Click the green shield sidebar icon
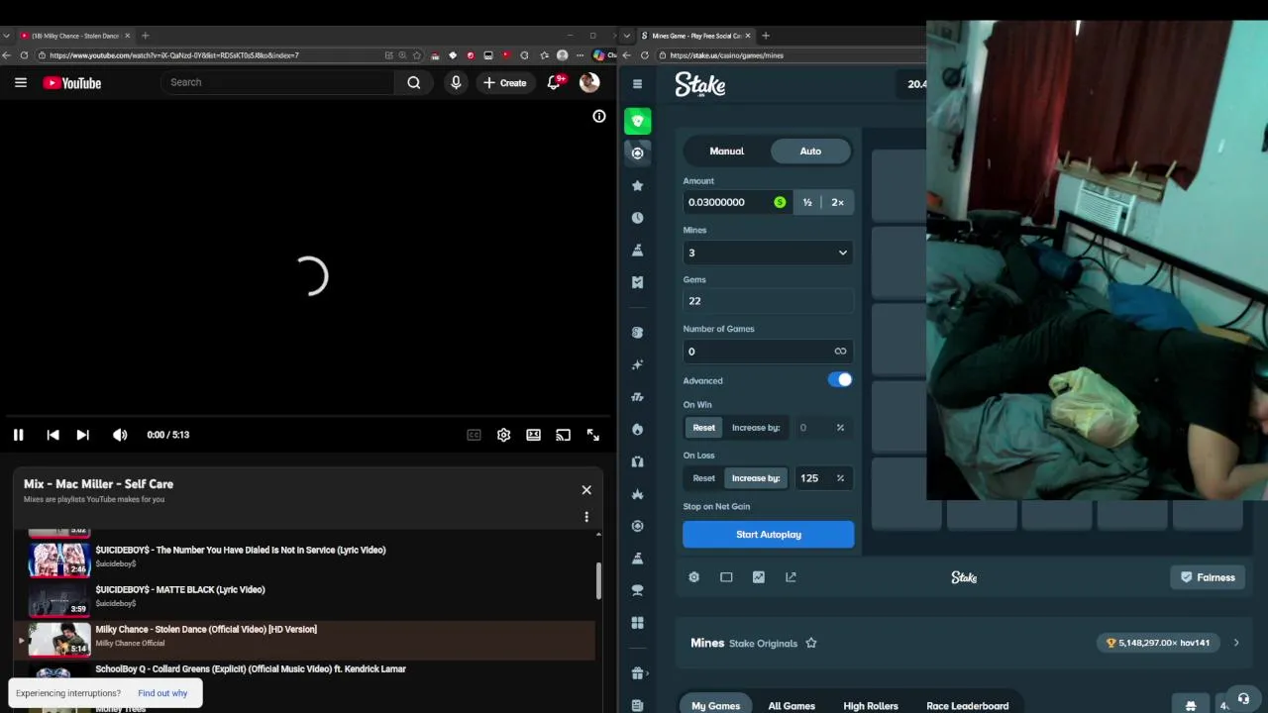1268x713 pixels. pyautogui.click(x=637, y=121)
